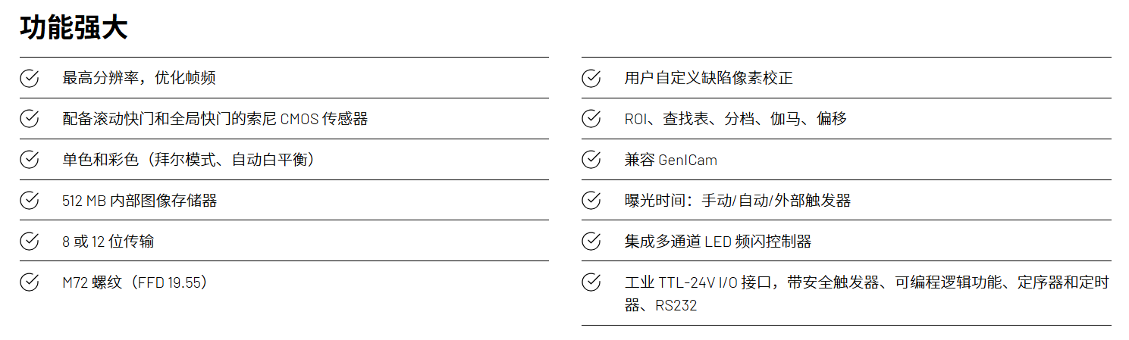Click the text M72 螺纹（FFD 19.55）
This screenshot has height=340, width=1129.
point(135,282)
